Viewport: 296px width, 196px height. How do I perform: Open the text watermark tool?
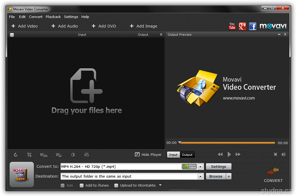click(44, 155)
